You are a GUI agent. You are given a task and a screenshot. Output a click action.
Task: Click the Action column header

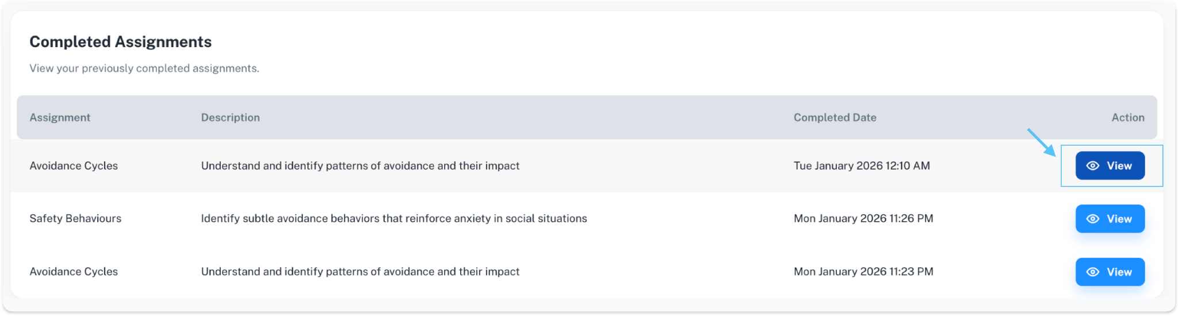click(1127, 117)
